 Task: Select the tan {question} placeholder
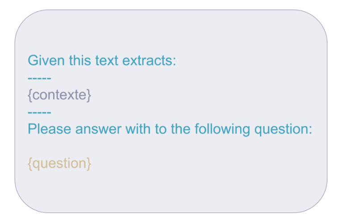click(x=59, y=164)
